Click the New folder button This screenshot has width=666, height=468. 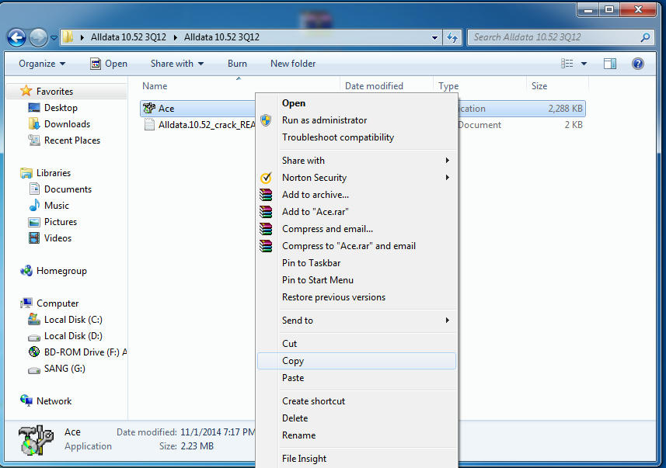click(x=293, y=64)
